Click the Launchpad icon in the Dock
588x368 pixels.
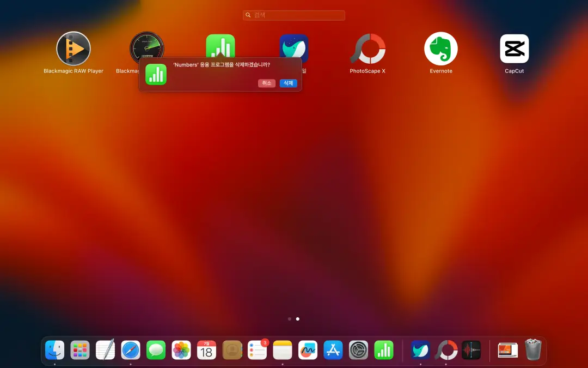point(80,350)
